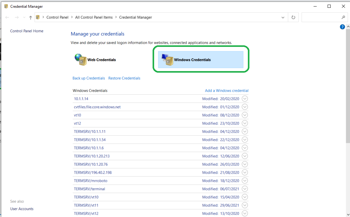Click Add a Windows credential link
This screenshot has height=217, width=350.
point(227,91)
